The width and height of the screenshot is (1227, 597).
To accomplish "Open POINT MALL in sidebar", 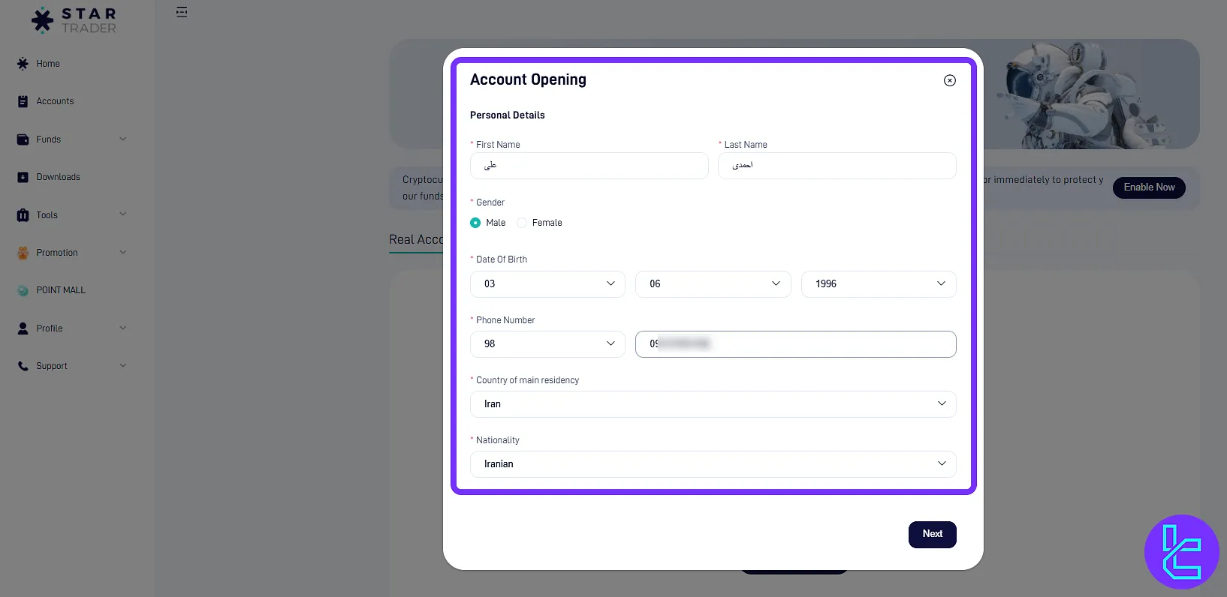I will click(x=60, y=290).
